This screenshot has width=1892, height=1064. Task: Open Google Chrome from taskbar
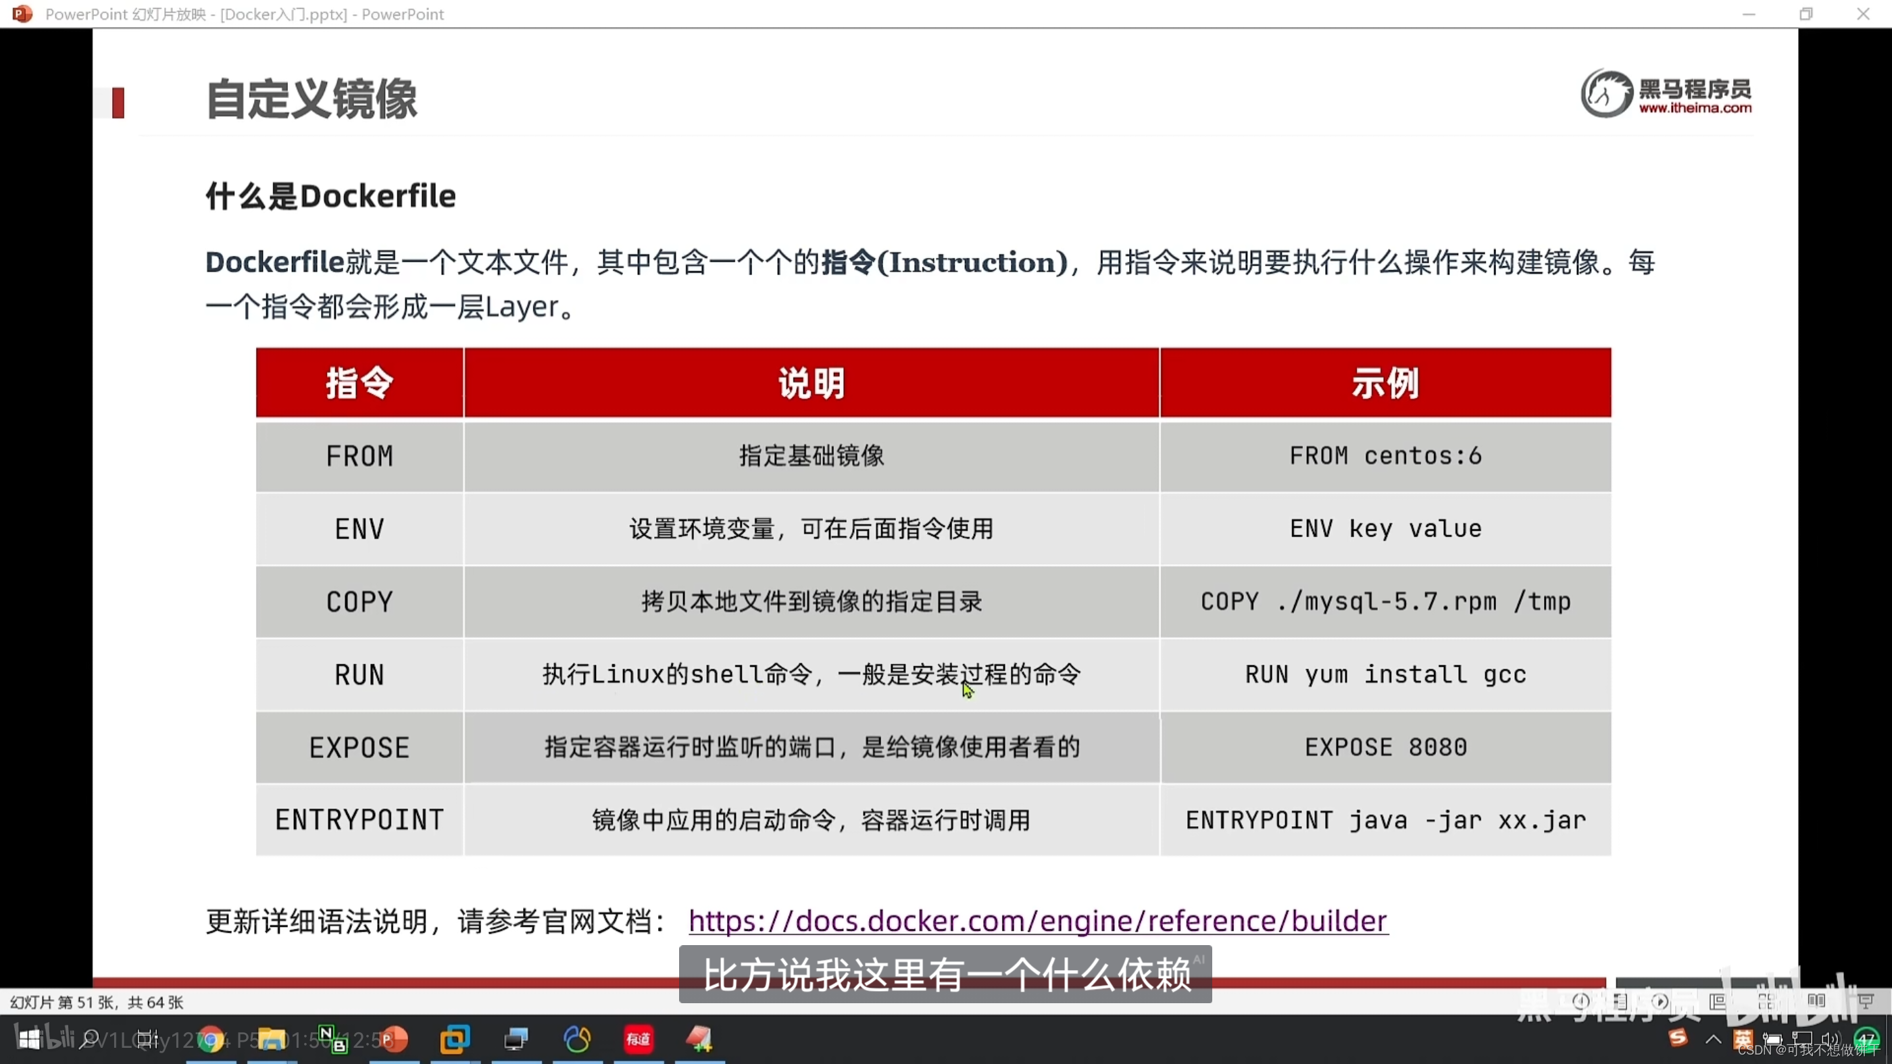click(211, 1039)
